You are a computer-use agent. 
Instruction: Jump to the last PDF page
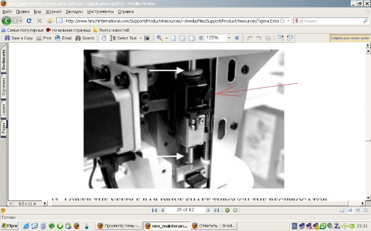tap(216, 210)
